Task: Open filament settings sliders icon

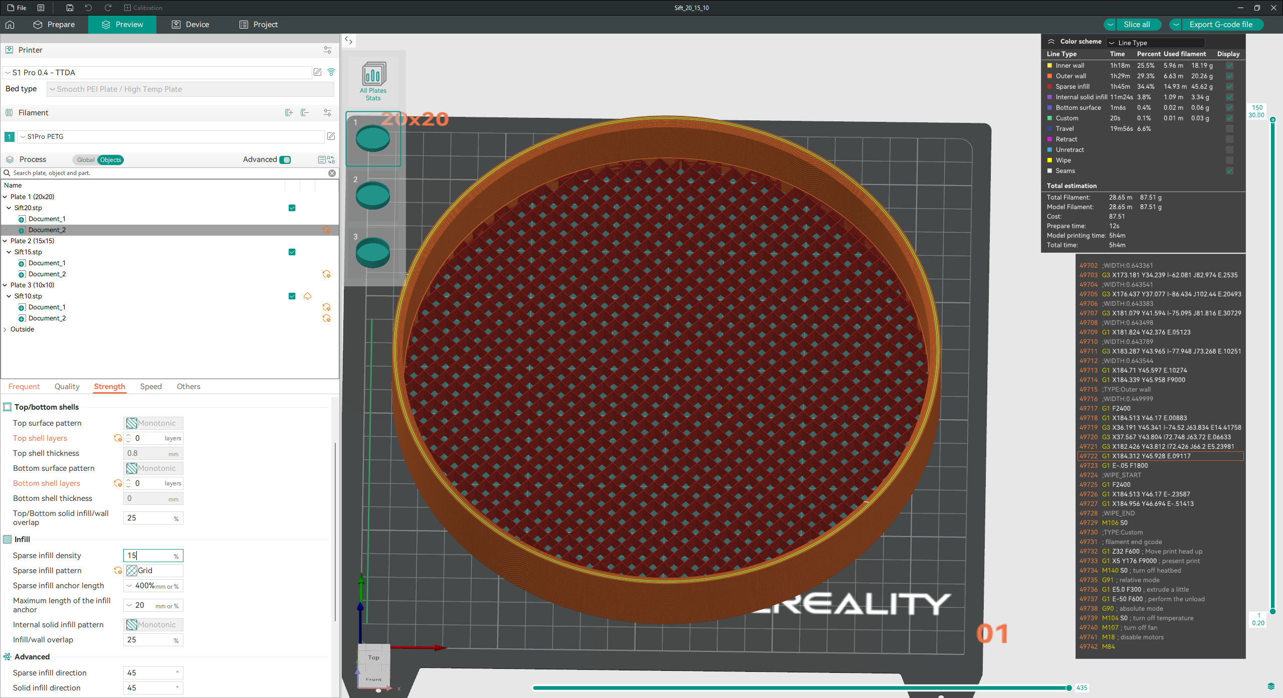Action: pyautogui.click(x=327, y=113)
